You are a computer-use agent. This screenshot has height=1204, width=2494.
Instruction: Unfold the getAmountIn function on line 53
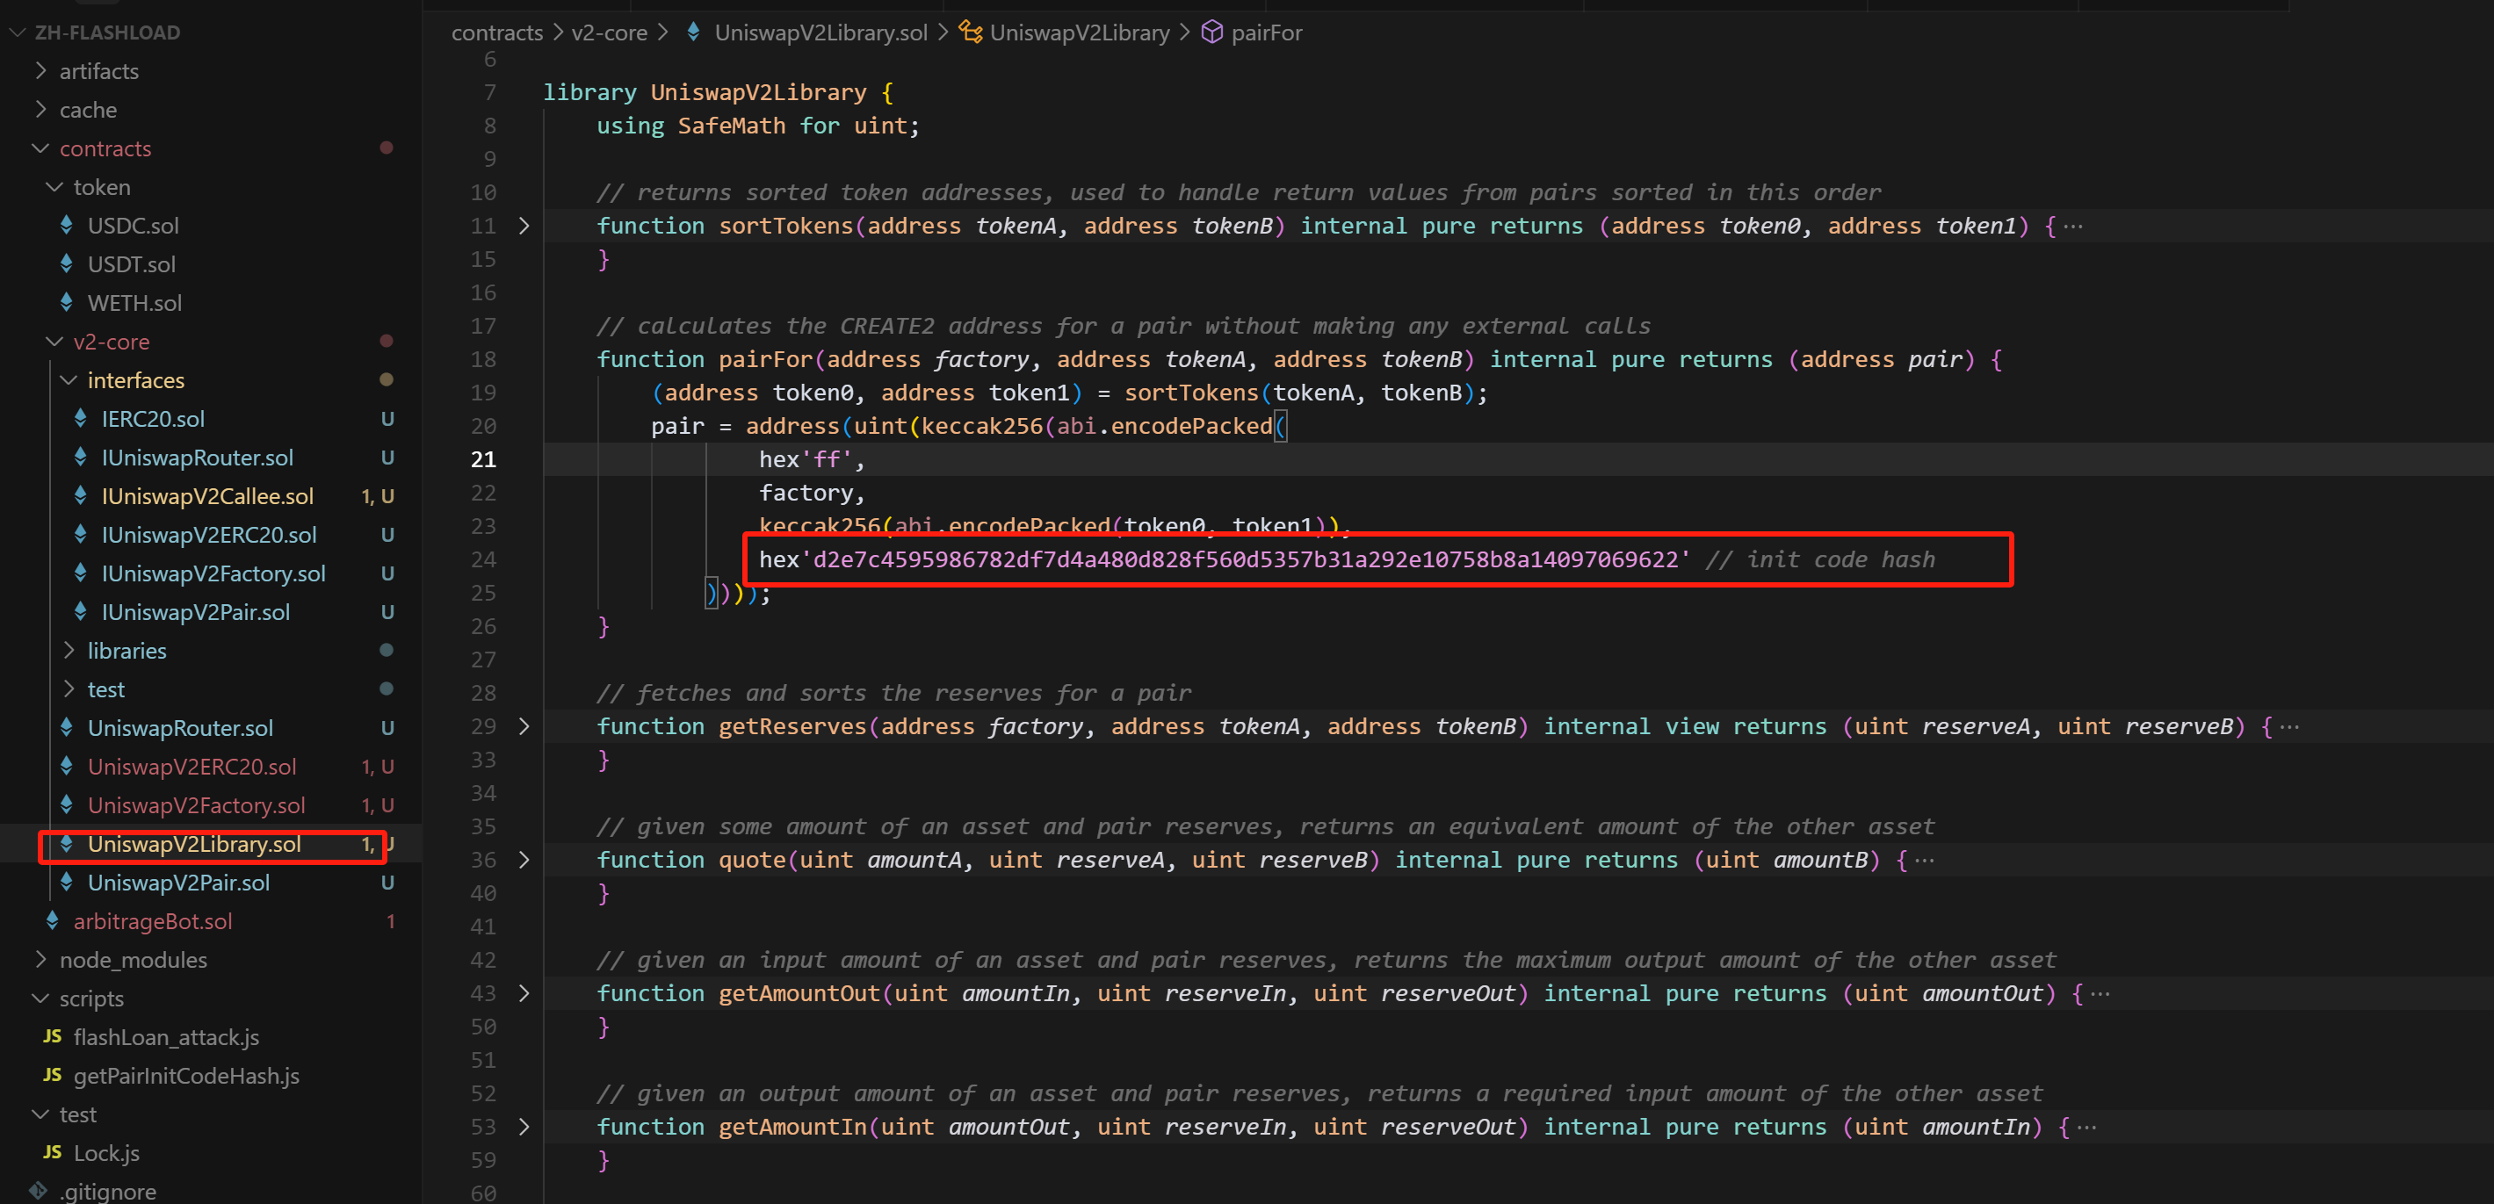(x=524, y=1127)
